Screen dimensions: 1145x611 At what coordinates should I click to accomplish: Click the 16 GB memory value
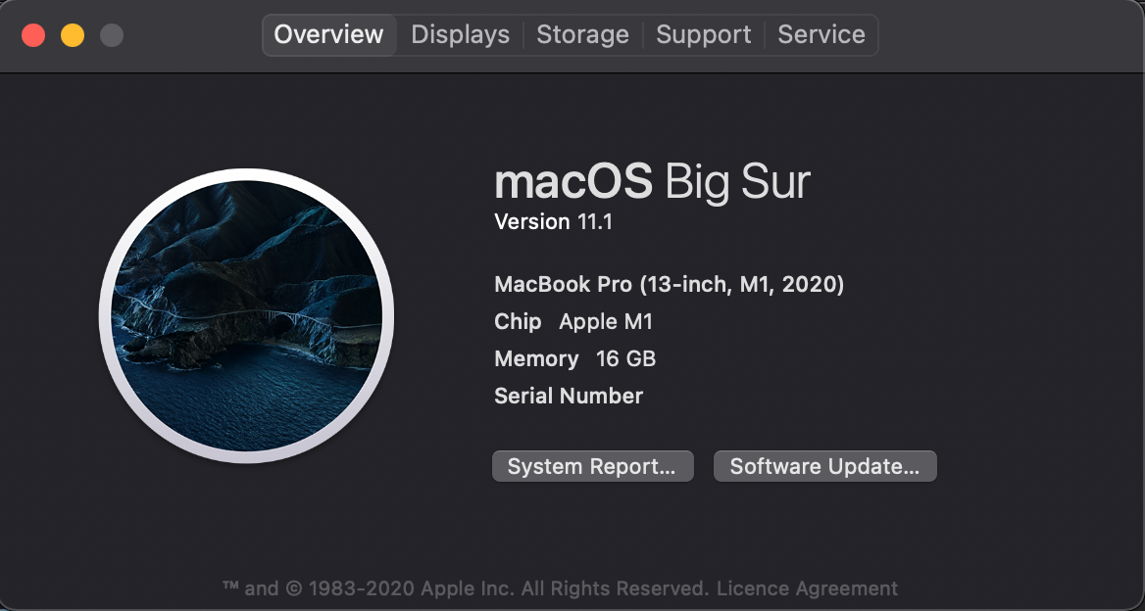point(625,358)
